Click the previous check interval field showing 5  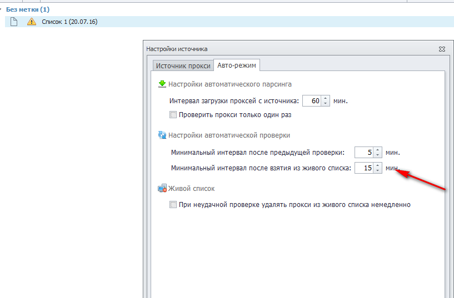(x=364, y=152)
